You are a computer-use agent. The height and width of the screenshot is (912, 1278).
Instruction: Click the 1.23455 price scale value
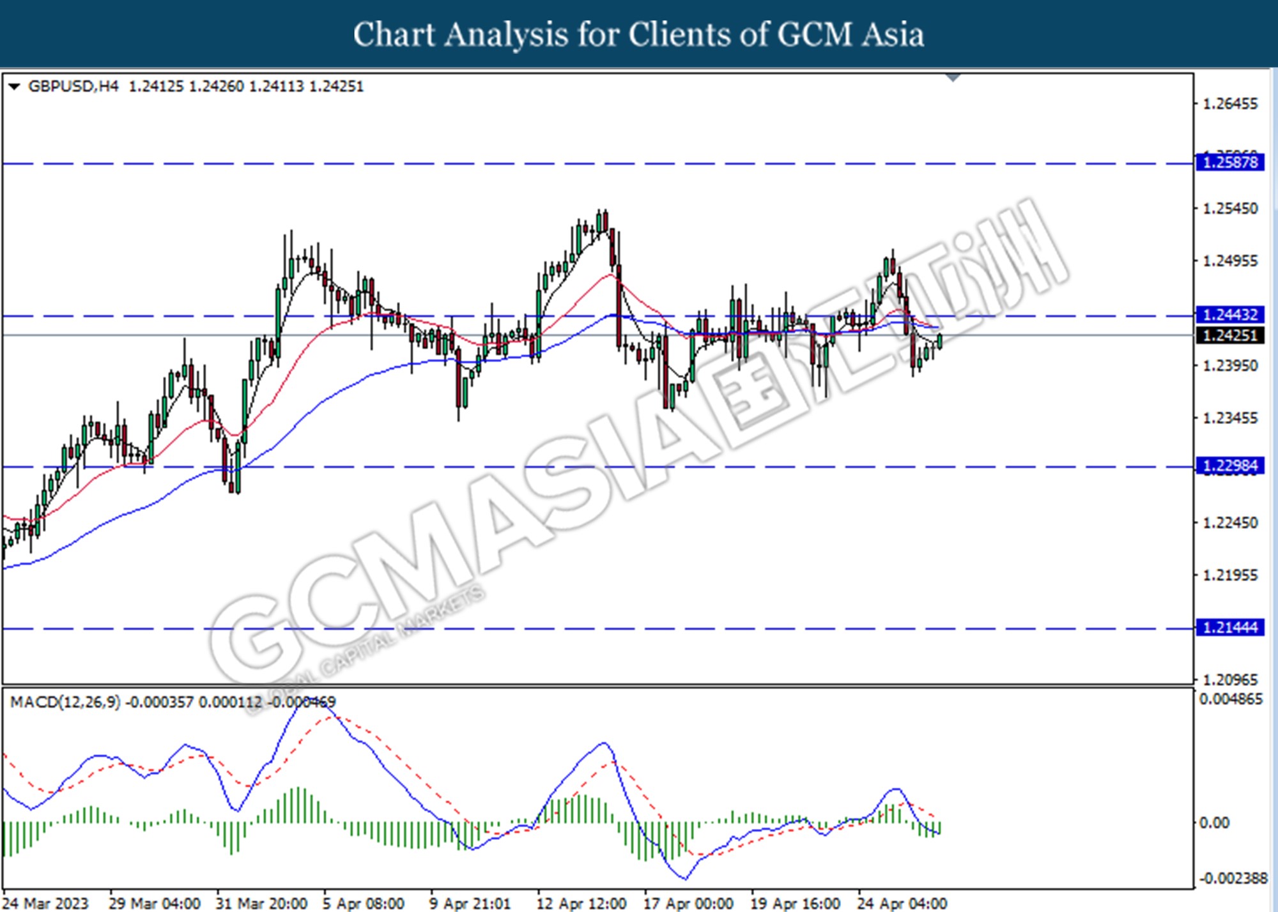tap(1230, 418)
